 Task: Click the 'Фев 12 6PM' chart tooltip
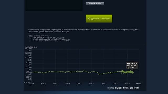point(132,65)
